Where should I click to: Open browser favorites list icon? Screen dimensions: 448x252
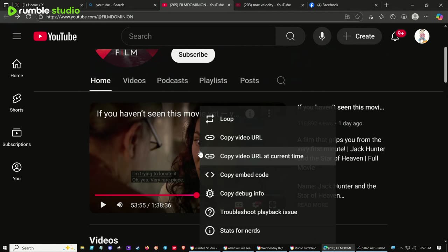(382, 17)
